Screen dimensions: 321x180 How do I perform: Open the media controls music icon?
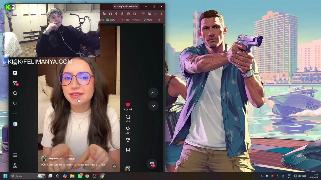pos(143,13)
